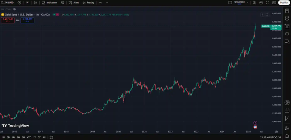Open the indicator templates grid menu
Screen dimensions: 291x140
[62, 3]
